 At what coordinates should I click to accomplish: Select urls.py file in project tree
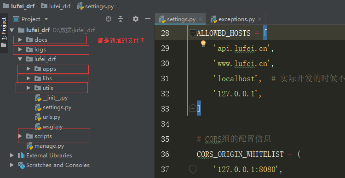coord(52,117)
